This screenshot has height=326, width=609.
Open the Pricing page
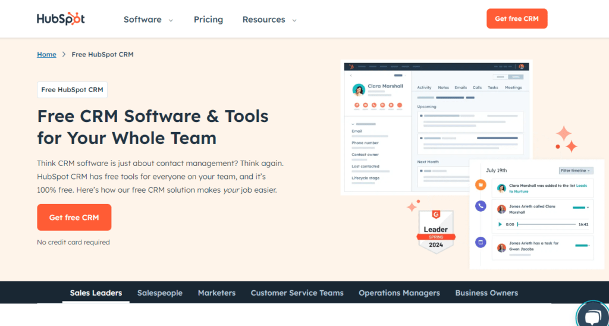(x=209, y=20)
